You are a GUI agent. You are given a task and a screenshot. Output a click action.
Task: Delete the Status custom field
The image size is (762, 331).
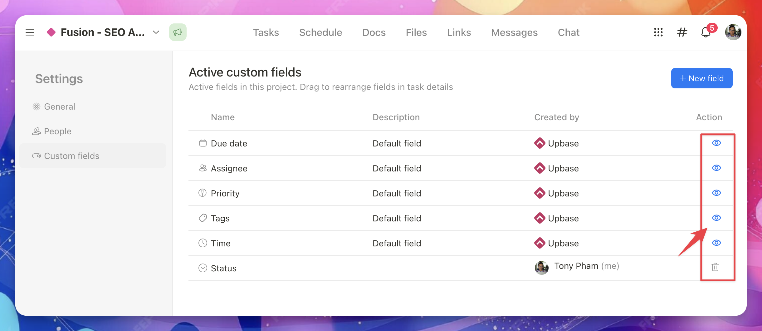click(x=715, y=267)
